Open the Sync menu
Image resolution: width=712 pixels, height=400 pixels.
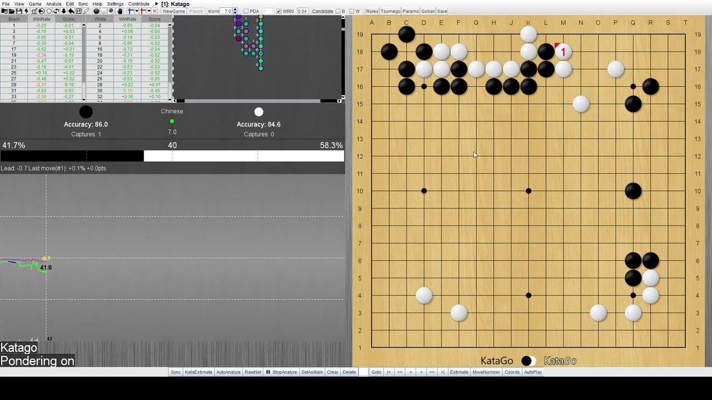(x=83, y=4)
